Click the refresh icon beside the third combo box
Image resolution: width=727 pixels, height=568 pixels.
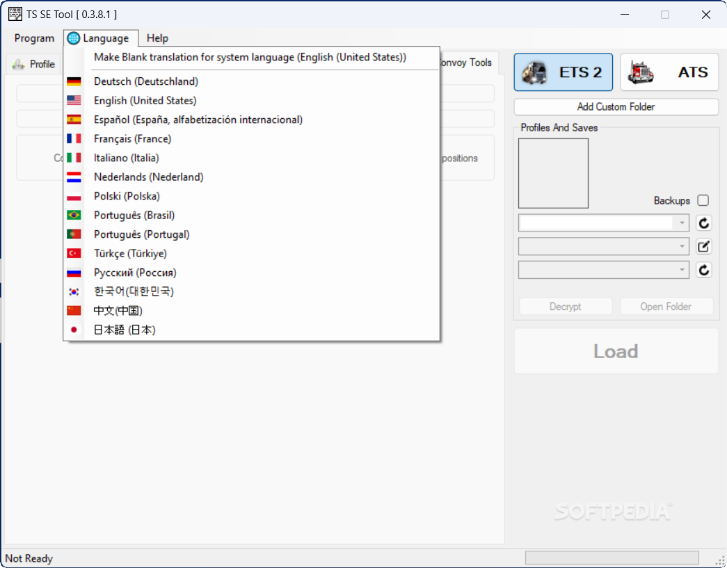click(x=703, y=270)
